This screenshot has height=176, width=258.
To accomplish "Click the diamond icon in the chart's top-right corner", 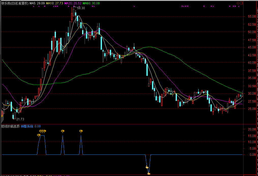I will coord(238,3).
